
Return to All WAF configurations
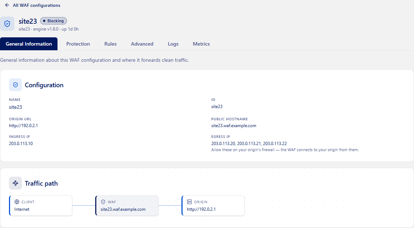point(36,5)
